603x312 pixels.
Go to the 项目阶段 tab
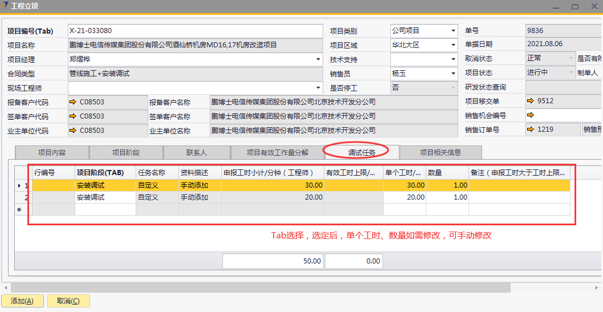click(x=126, y=152)
